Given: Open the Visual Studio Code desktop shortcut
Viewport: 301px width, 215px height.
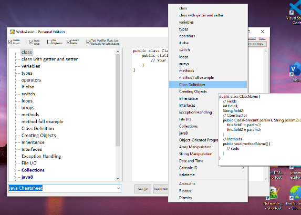Looking at the screenshot, I should coord(295,13).
